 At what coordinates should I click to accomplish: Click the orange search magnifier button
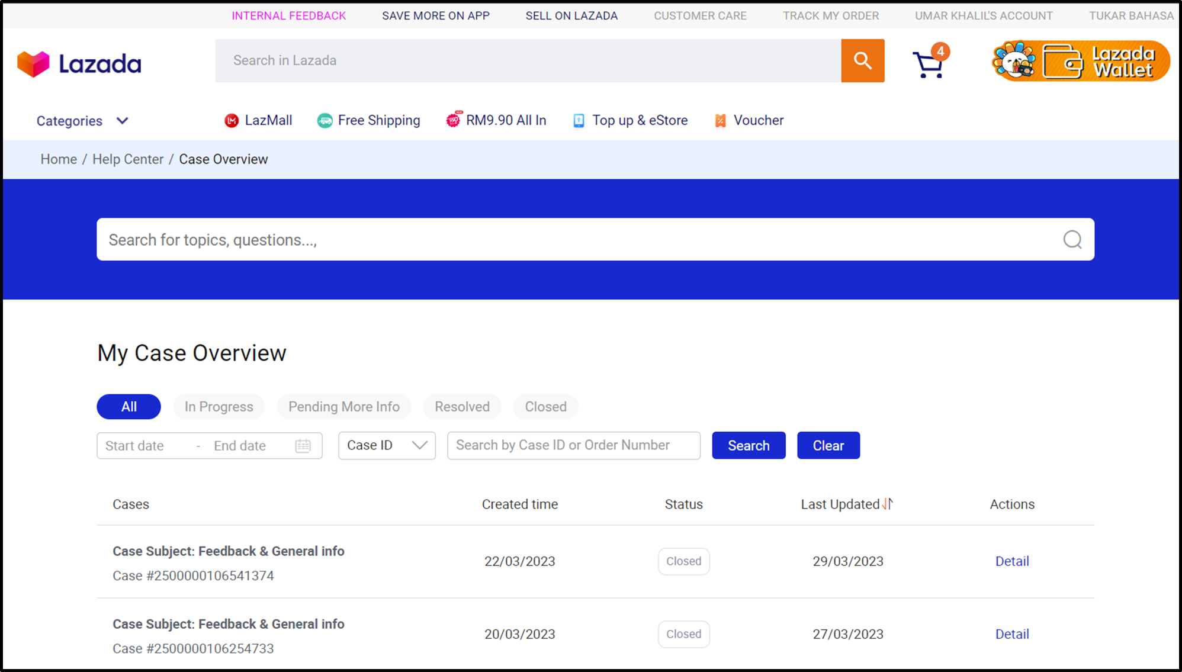[862, 60]
